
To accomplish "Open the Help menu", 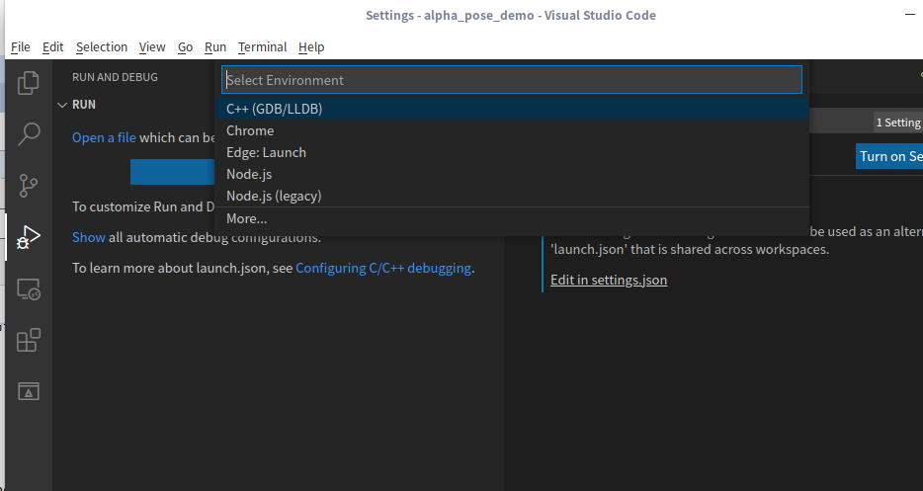I will [x=311, y=47].
